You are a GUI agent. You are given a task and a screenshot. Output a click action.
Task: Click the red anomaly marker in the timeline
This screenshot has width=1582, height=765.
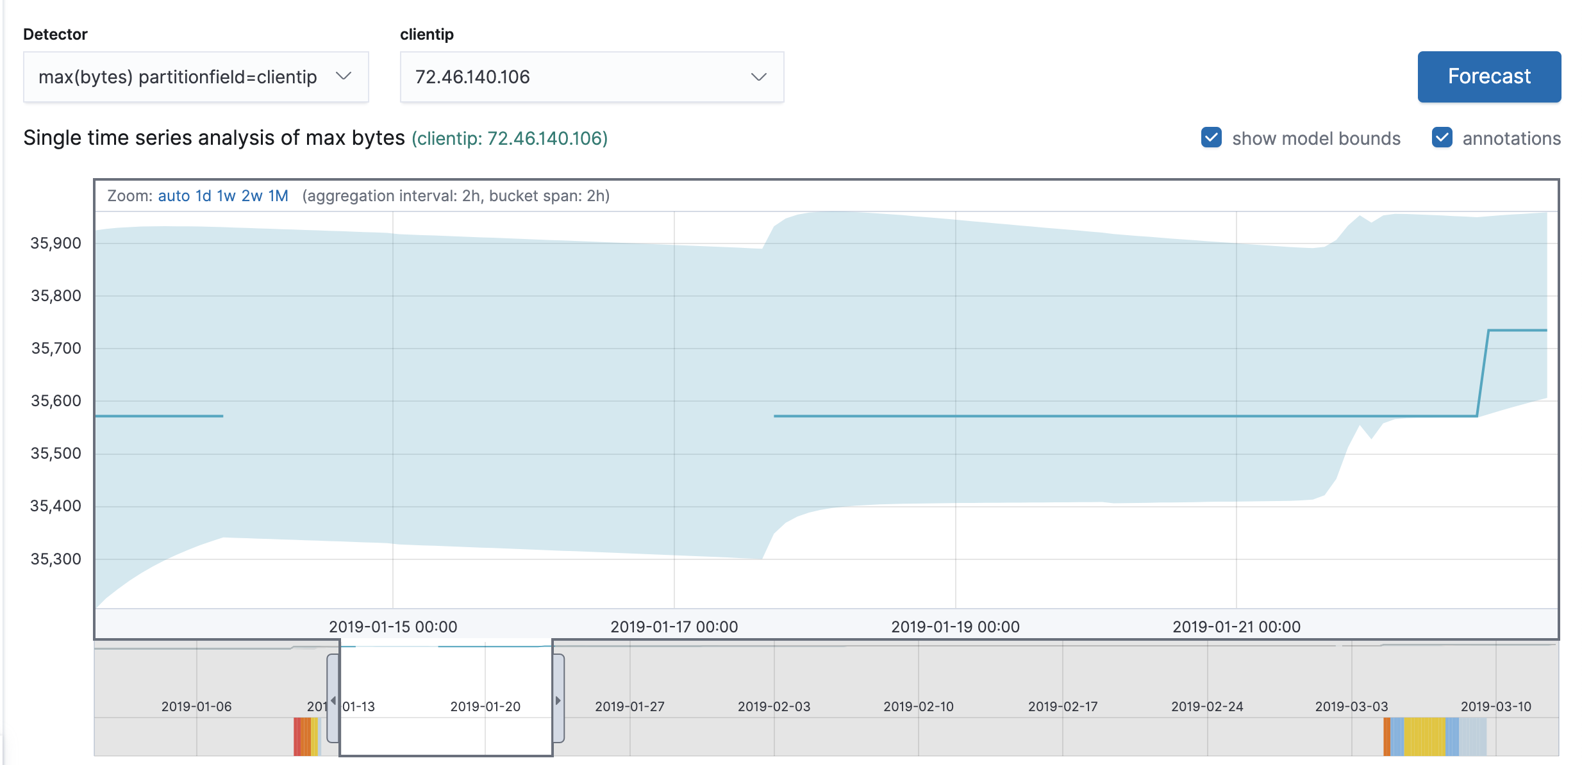[297, 737]
